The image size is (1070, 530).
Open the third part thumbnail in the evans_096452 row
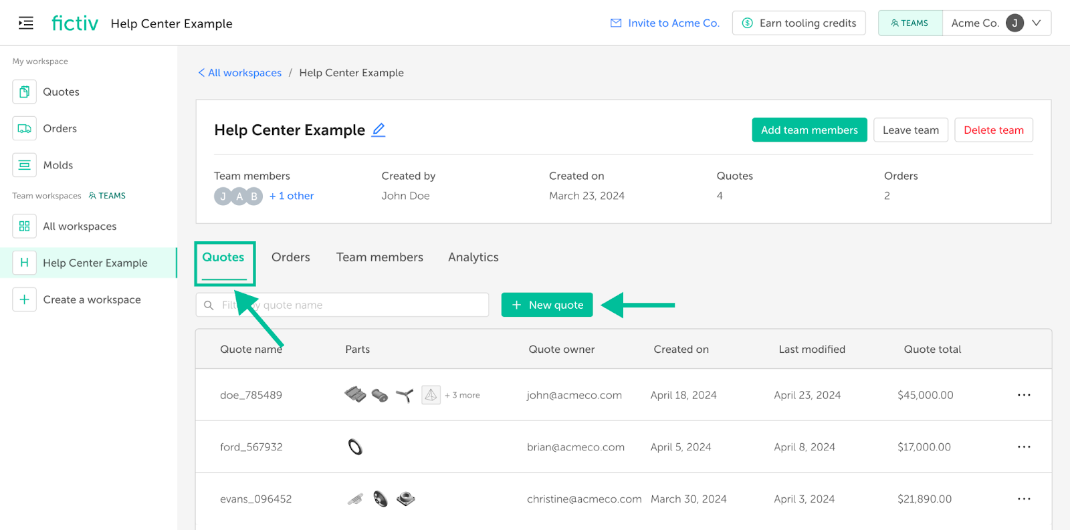point(406,499)
